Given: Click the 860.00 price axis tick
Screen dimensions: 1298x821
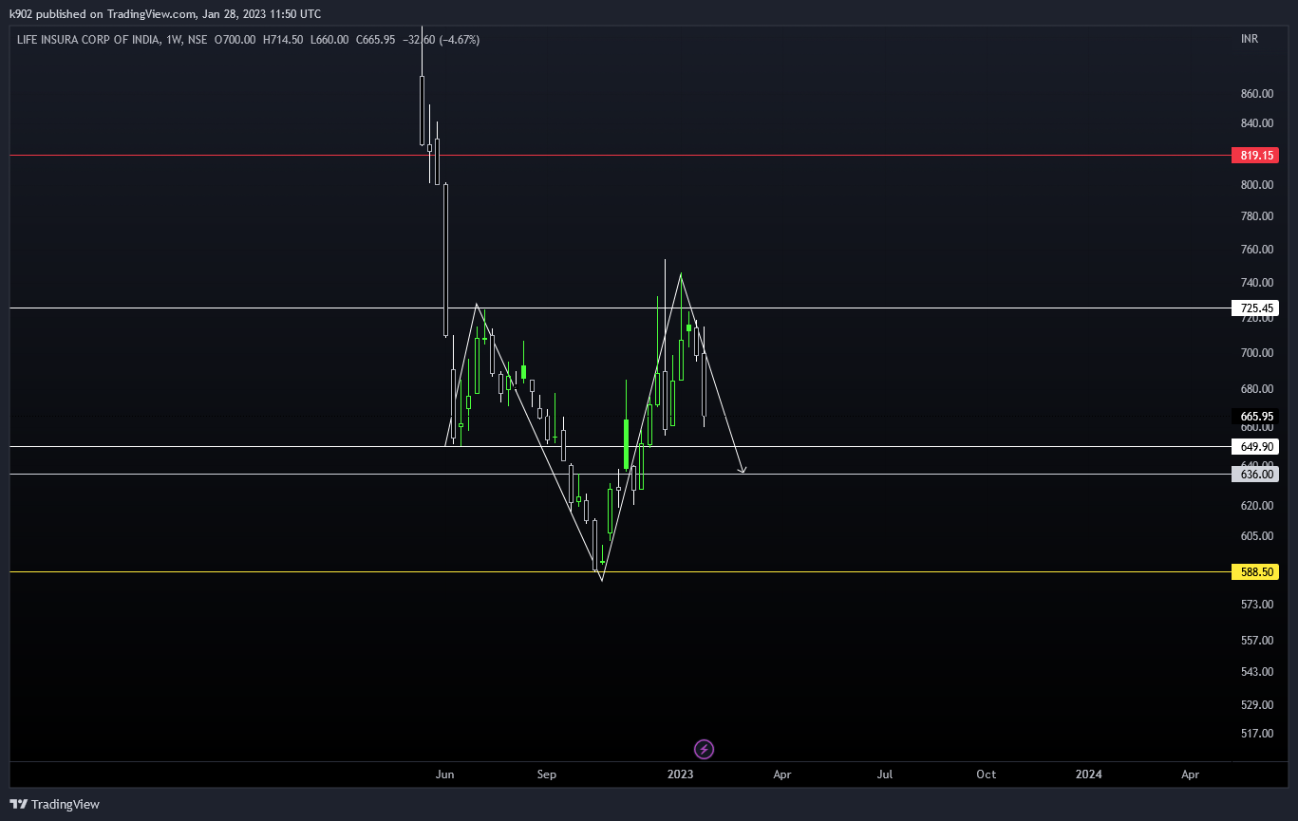Looking at the screenshot, I should click(x=1256, y=94).
